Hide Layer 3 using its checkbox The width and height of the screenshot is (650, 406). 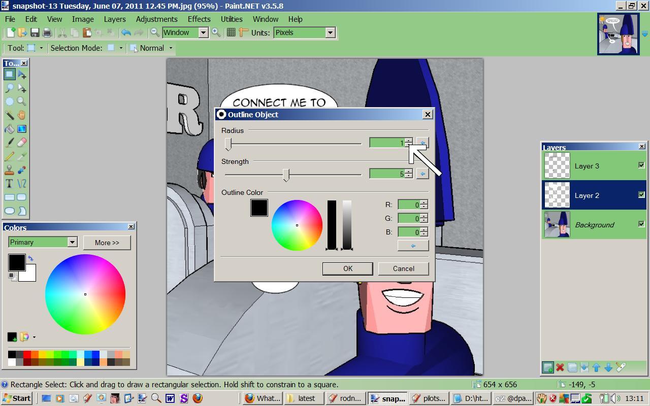pos(641,165)
